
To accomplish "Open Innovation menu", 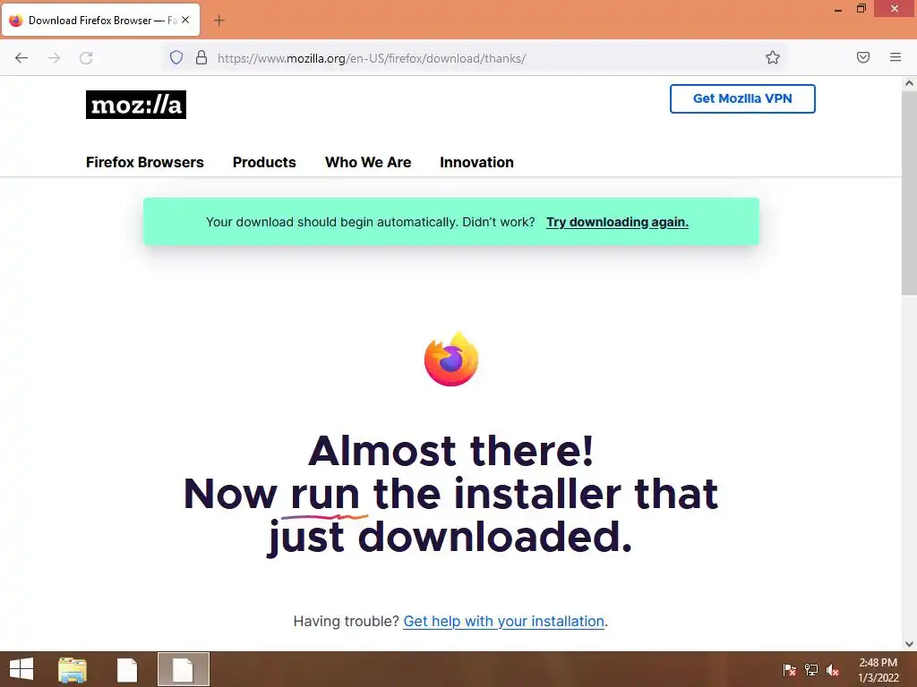I will [x=476, y=163].
